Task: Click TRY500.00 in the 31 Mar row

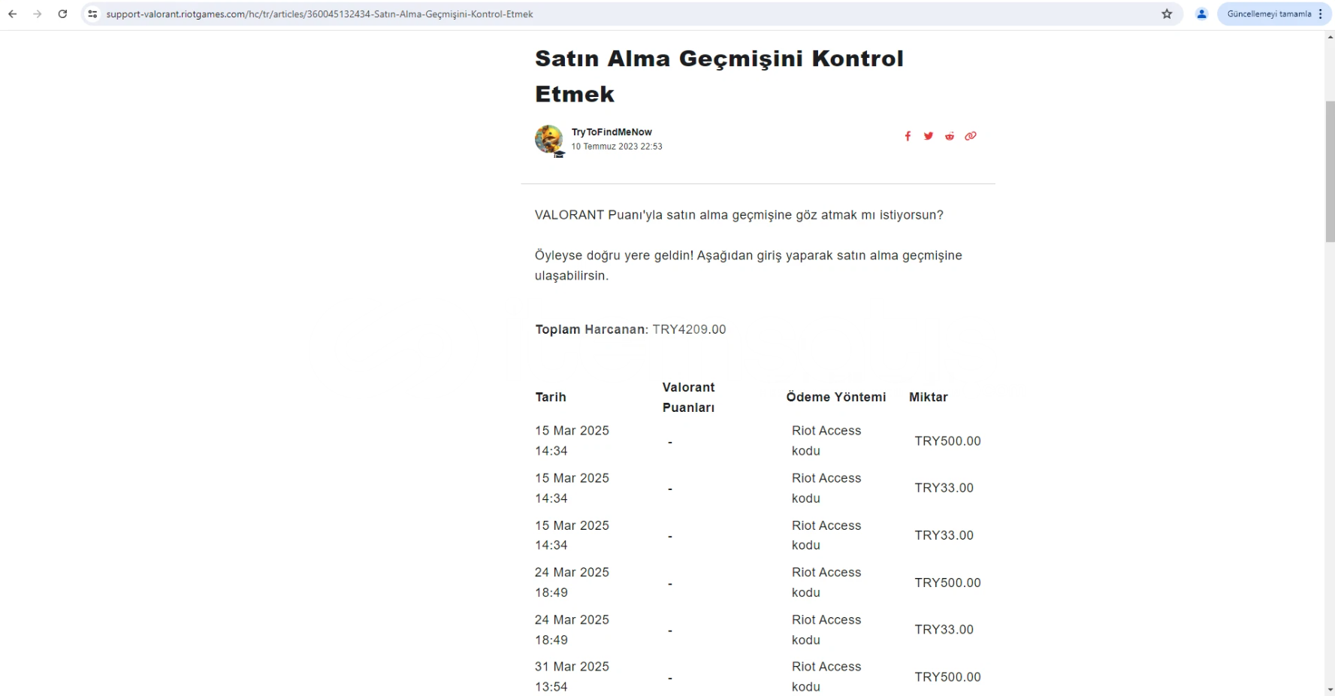Action: tap(947, 677)
